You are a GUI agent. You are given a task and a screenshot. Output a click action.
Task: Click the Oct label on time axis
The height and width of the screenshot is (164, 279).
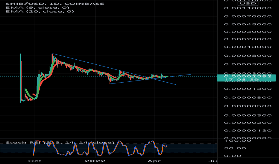(x=35, y=161)
